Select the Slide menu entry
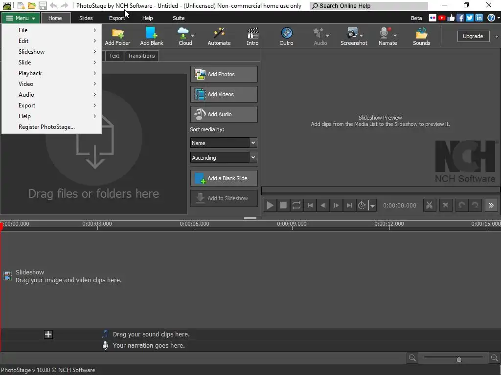The width and height of the screenshot is (501, 375). (52, 62)
